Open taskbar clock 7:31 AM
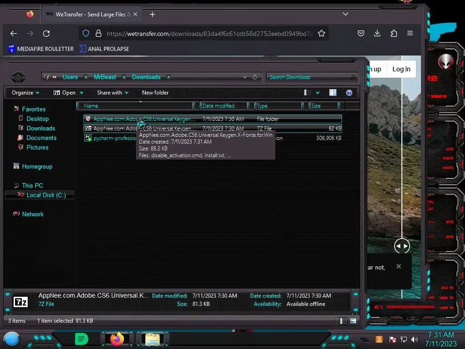 440,339
